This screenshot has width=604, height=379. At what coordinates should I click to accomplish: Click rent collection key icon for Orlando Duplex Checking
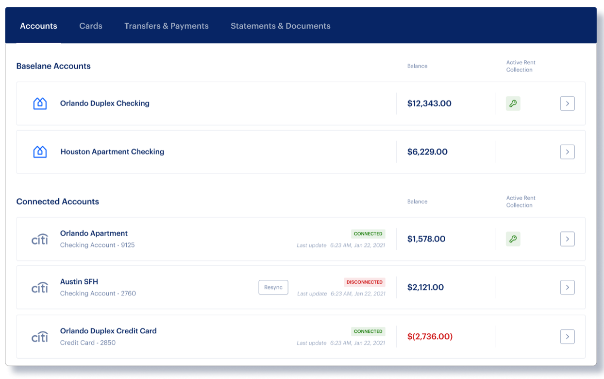(513, 103)
